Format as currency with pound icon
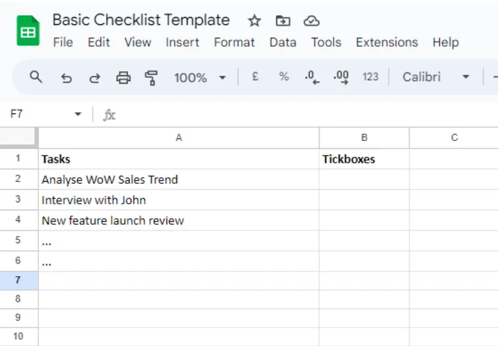Image resolution: width=500 pixels, height=346 pixels. point(255,76)
